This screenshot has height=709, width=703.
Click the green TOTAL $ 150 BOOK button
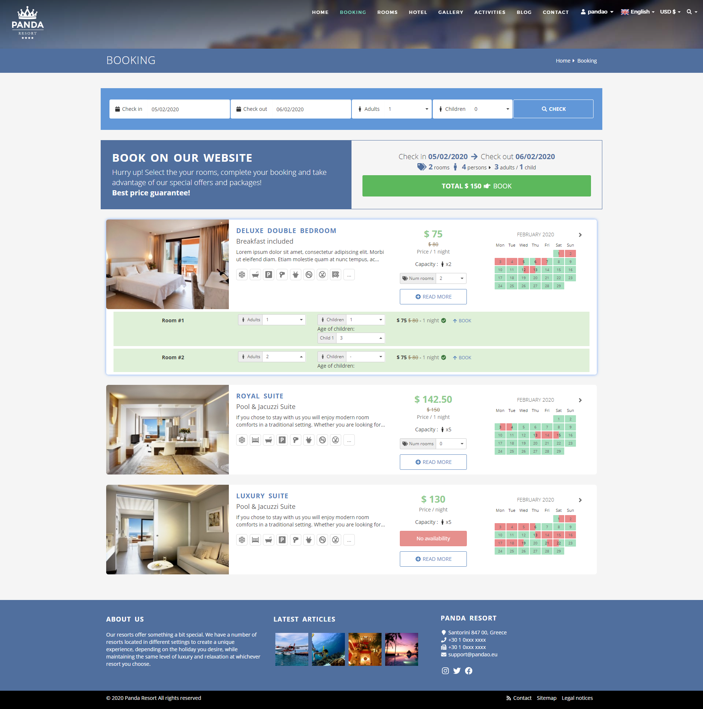click(x=476, y=186)
